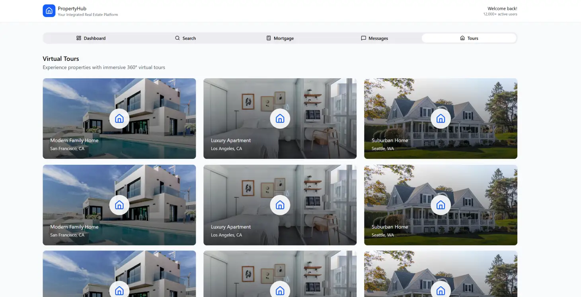
Task: Click the Search magnifier icon
Action: point(177,38)
